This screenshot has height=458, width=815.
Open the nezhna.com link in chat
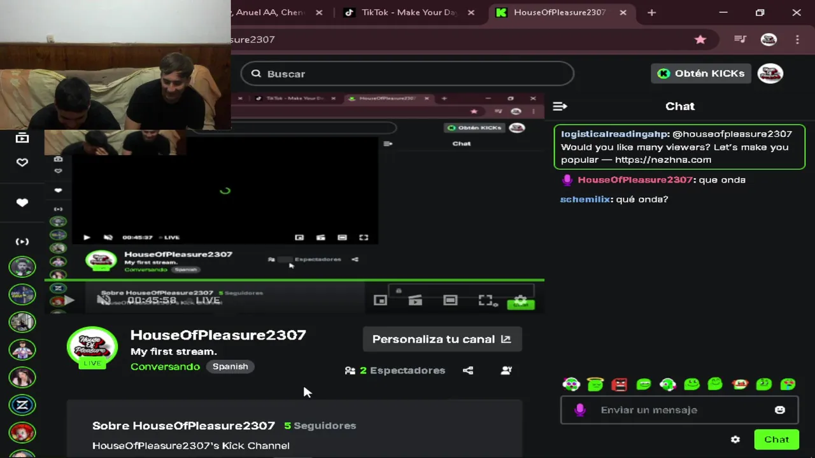tap(663, 160)
